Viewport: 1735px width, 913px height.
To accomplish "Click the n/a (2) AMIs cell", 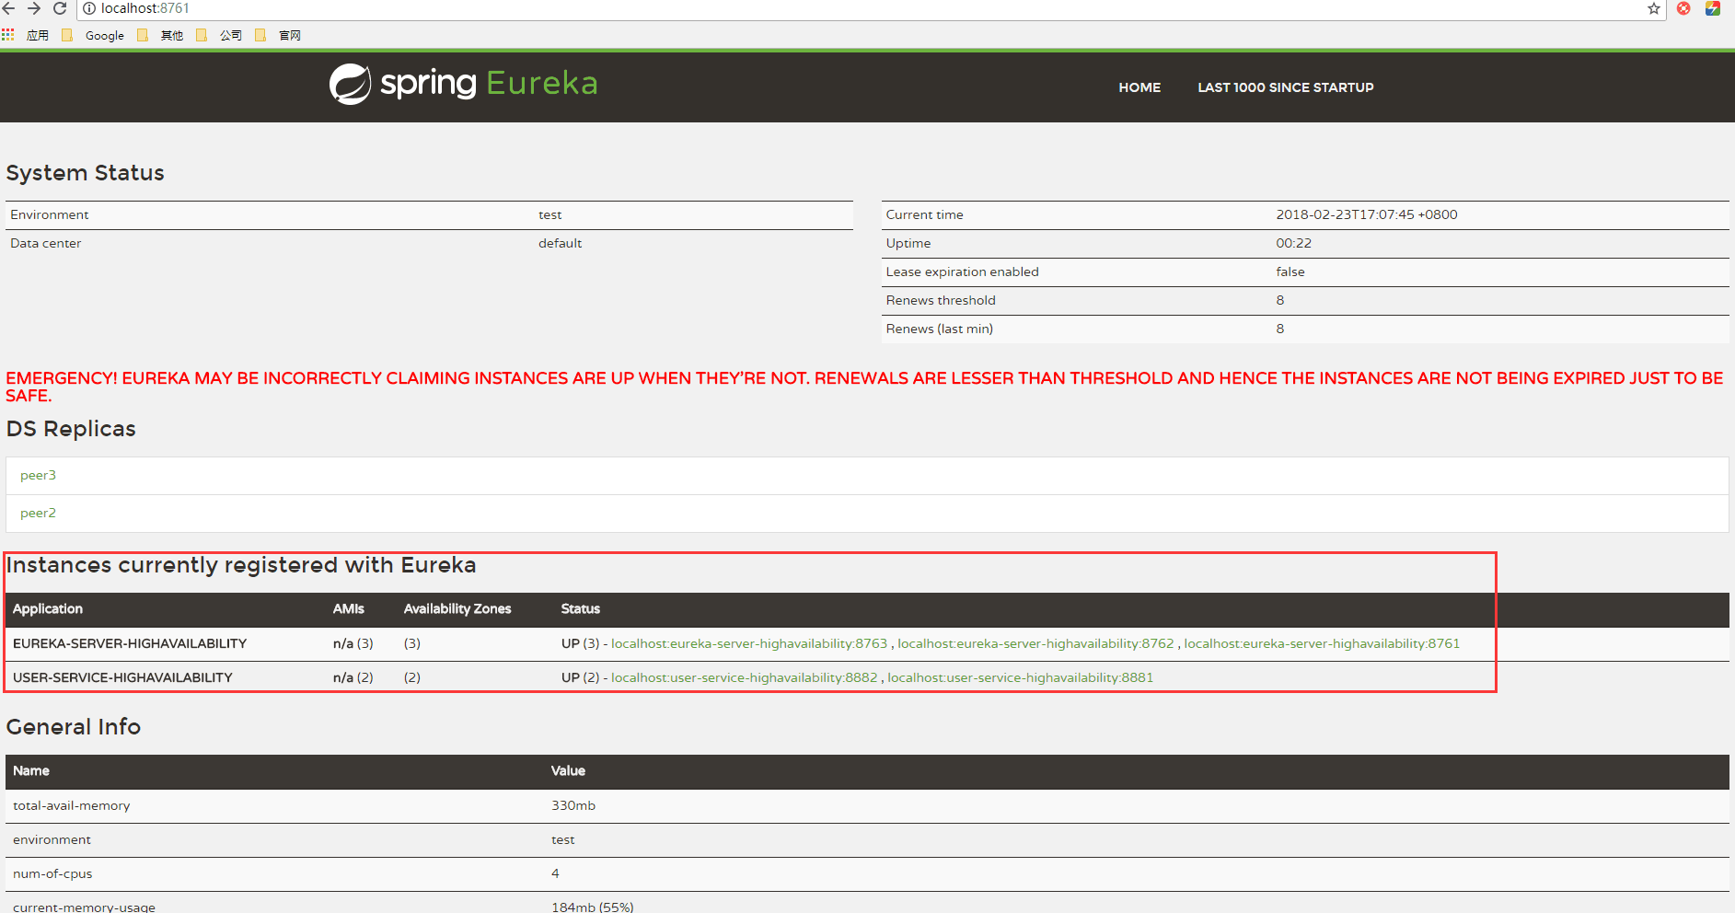I will 353,677.
